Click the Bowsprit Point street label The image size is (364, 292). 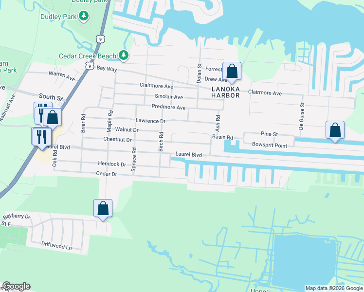pos(270,145)
